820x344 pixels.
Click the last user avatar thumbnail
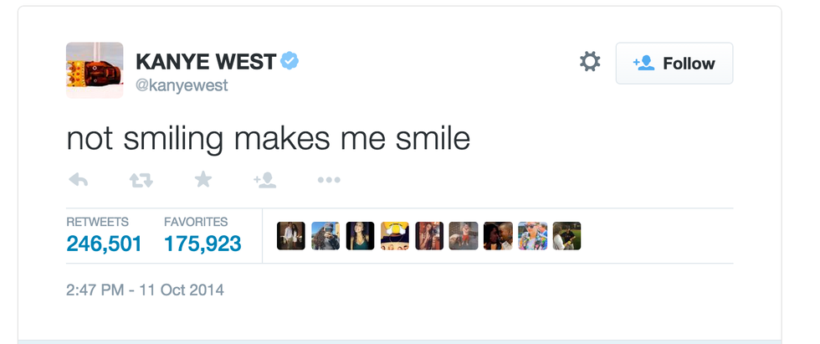pyautogui.click(x=566, y=236)
